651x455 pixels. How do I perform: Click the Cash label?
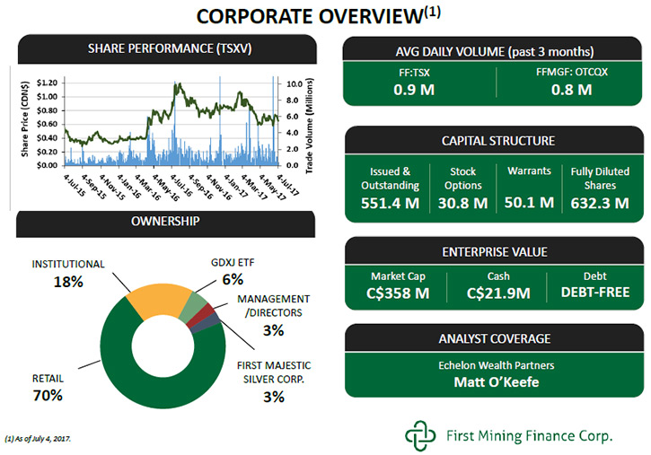498,276
